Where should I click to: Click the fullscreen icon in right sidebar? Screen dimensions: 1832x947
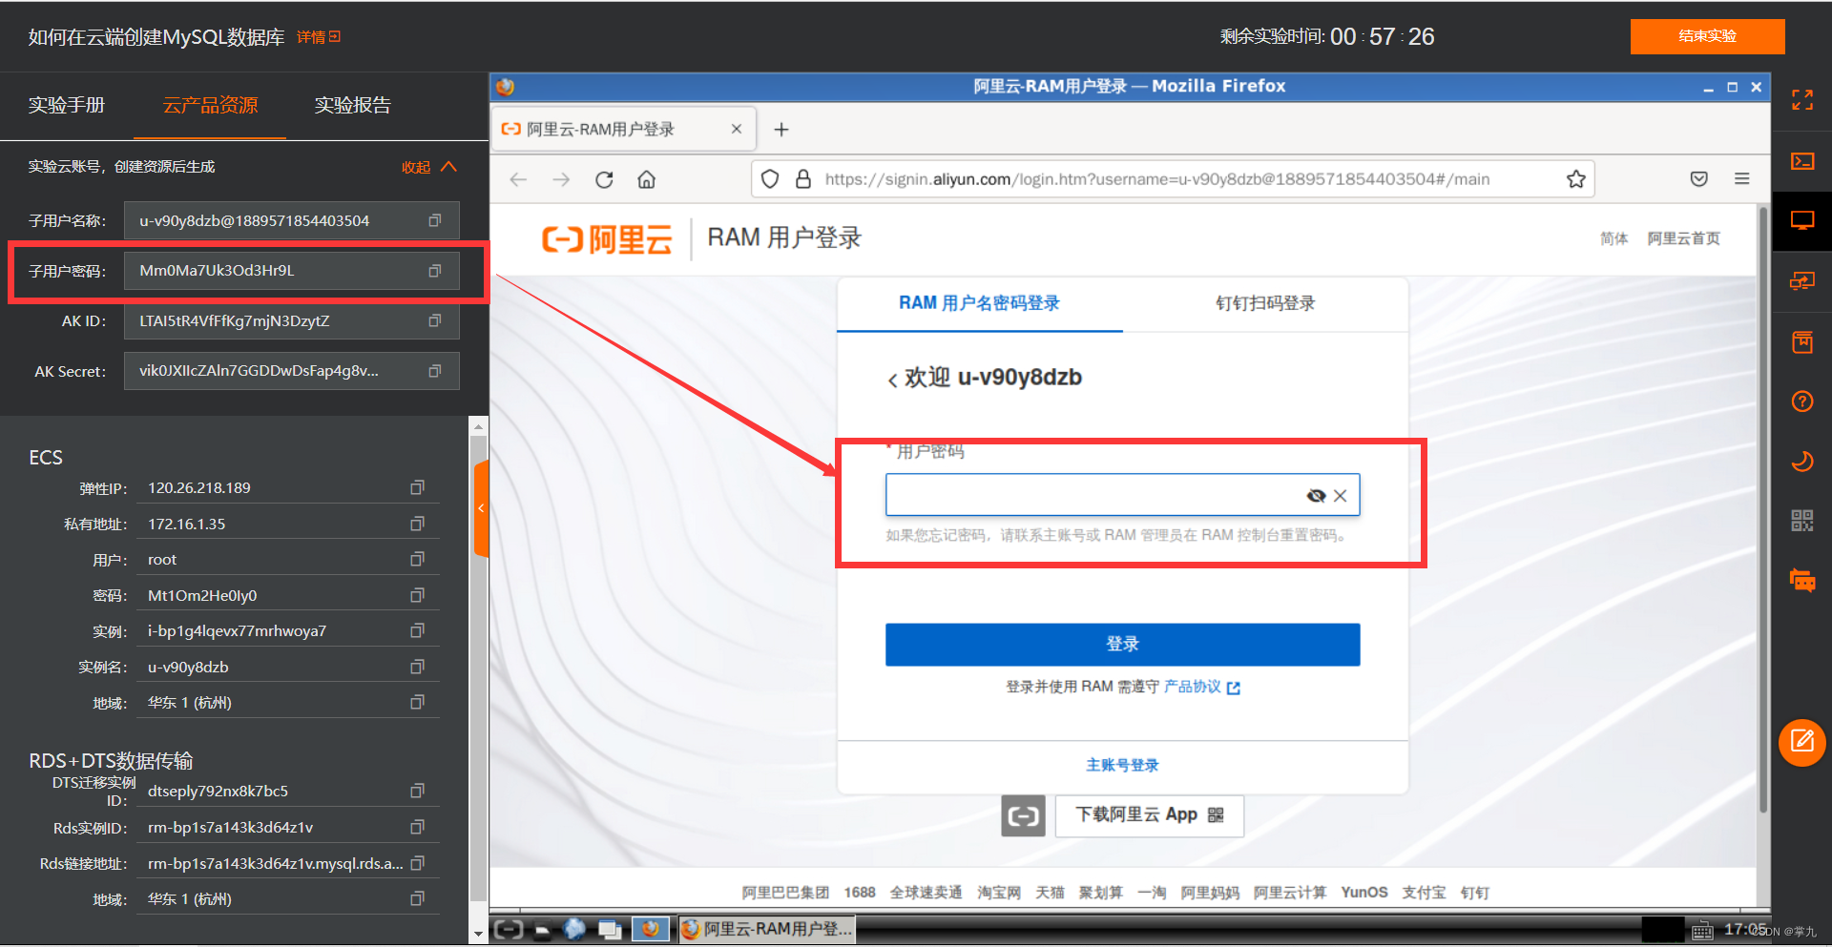[1801, 100]
